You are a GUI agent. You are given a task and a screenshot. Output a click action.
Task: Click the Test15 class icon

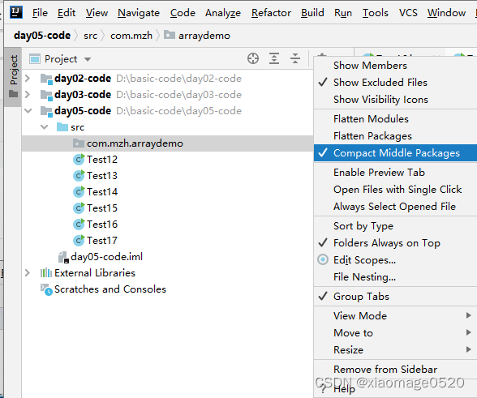click(79, 208)
